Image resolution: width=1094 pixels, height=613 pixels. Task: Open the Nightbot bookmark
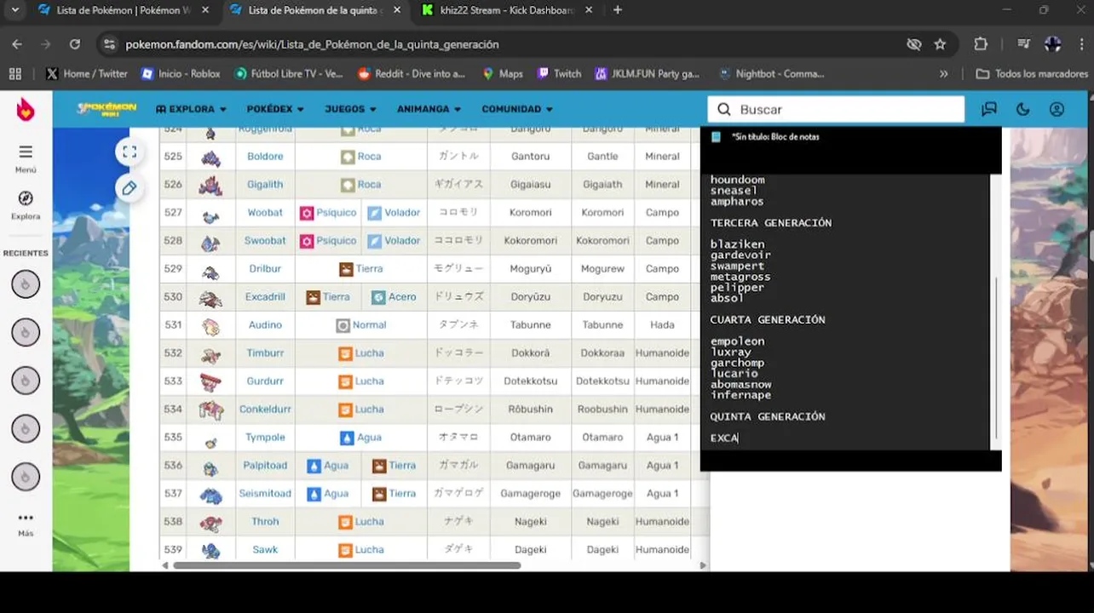(772, 74)
